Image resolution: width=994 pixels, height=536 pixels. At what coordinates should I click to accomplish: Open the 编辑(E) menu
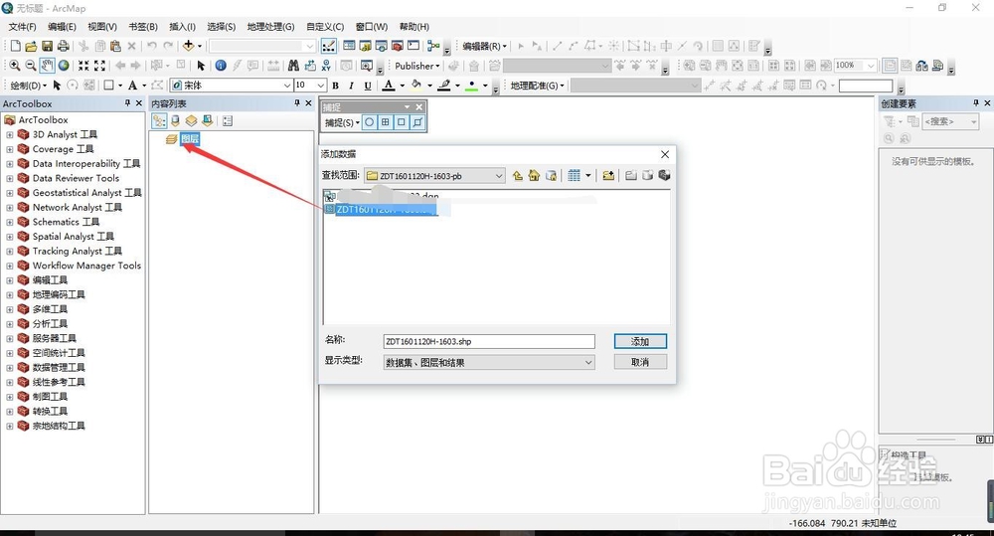[62, 27]
